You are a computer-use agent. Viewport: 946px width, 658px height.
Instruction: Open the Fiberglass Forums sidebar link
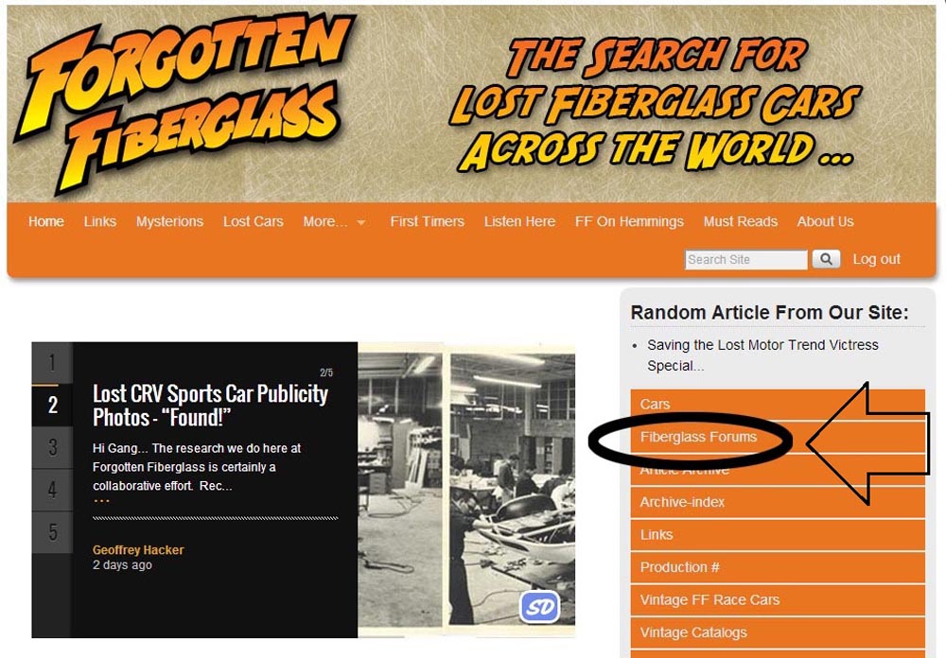pos(698,437)
